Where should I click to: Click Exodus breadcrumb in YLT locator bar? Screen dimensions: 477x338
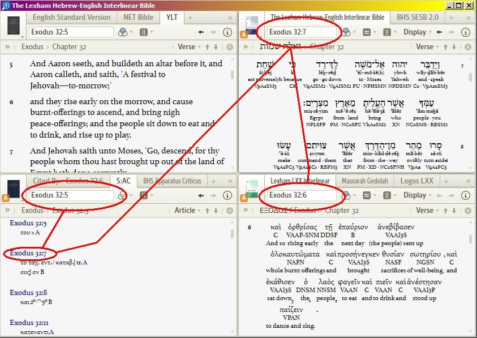point(32,47)
